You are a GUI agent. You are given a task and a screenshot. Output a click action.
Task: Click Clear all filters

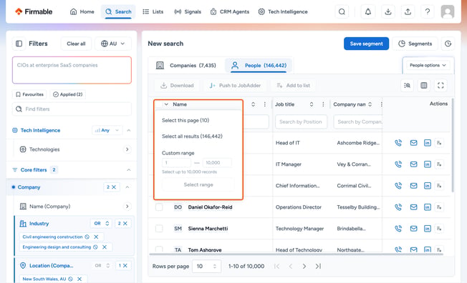pos(76,44)
